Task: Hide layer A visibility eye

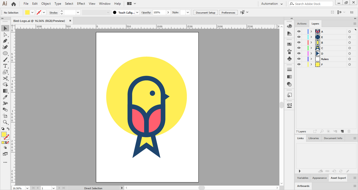Action: pos(299,31)
